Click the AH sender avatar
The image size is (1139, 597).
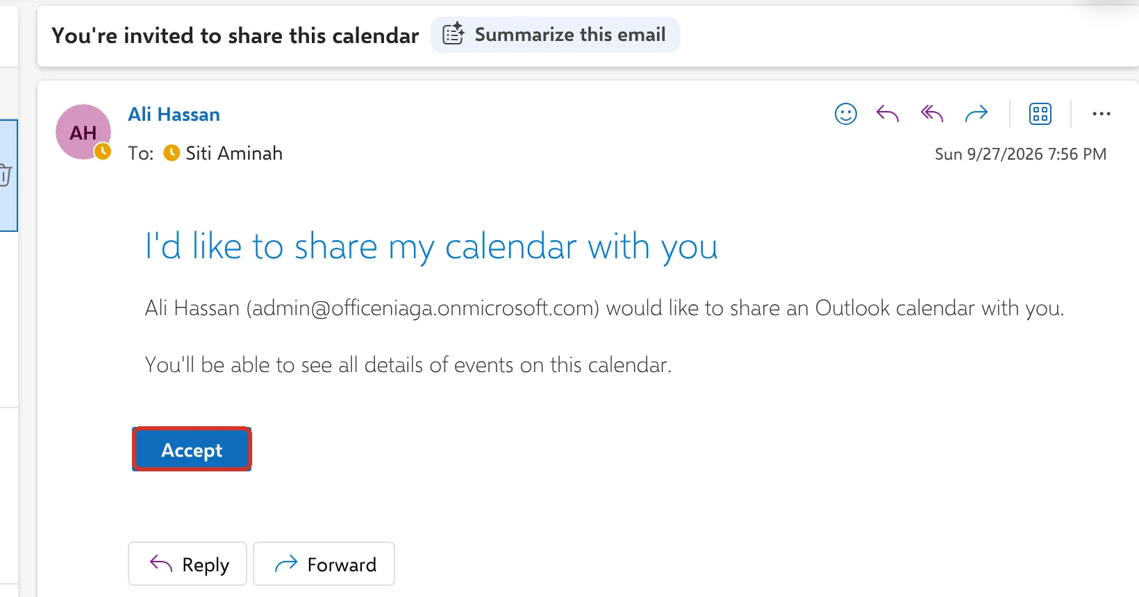[83, 132]
